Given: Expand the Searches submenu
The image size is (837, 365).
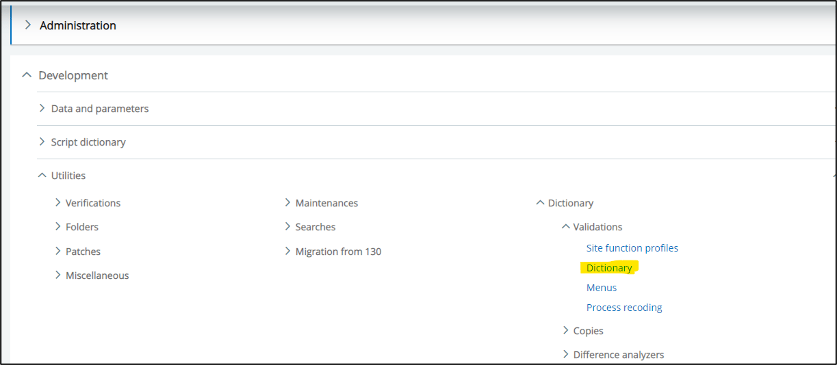Looking at the screenshot, I should coord(315,227).
